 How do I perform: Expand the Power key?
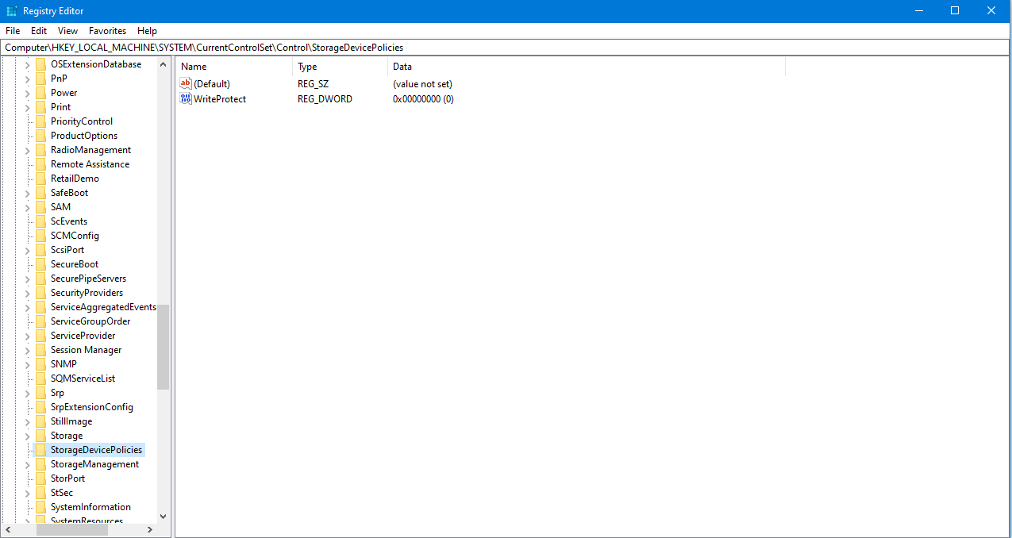coord(28,93)
